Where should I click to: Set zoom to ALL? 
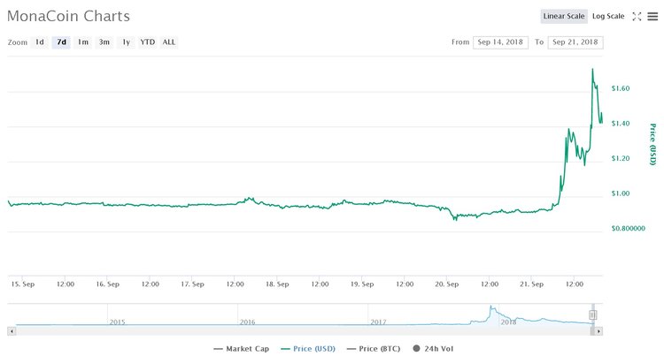169,42
